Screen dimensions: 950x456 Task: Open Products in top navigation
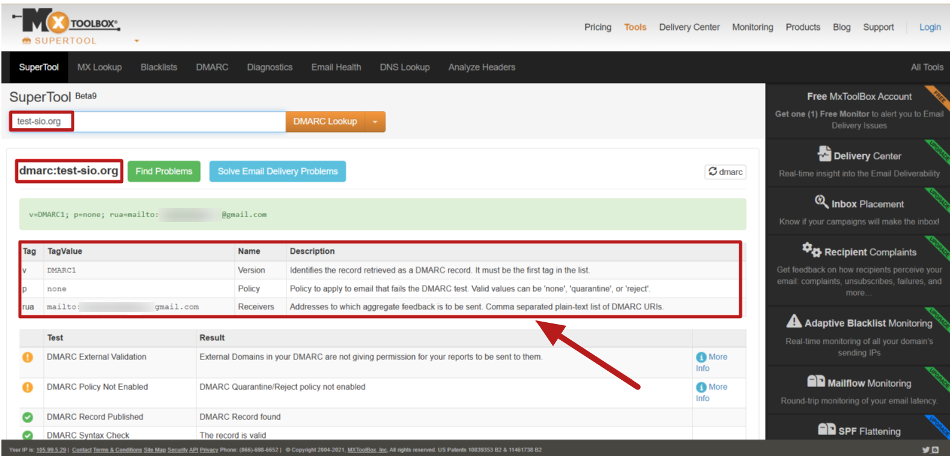pos(802,27)
